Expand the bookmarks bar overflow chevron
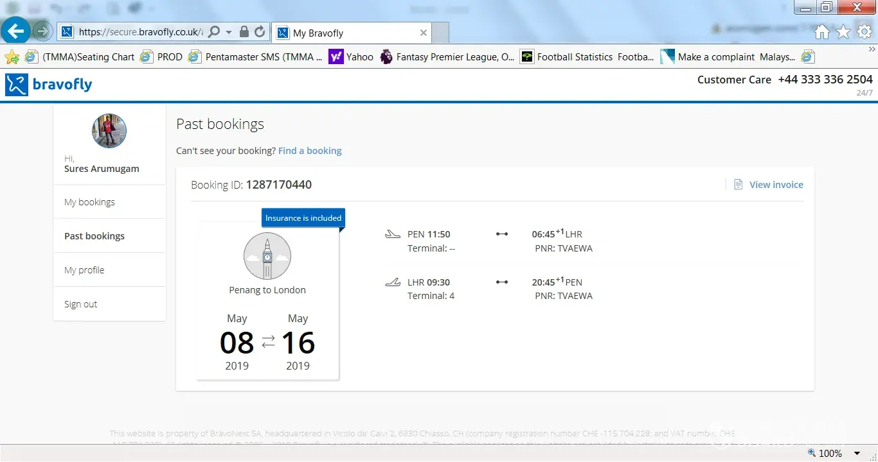This screenshot has height=462, width=878. click(x=872, y=49)
